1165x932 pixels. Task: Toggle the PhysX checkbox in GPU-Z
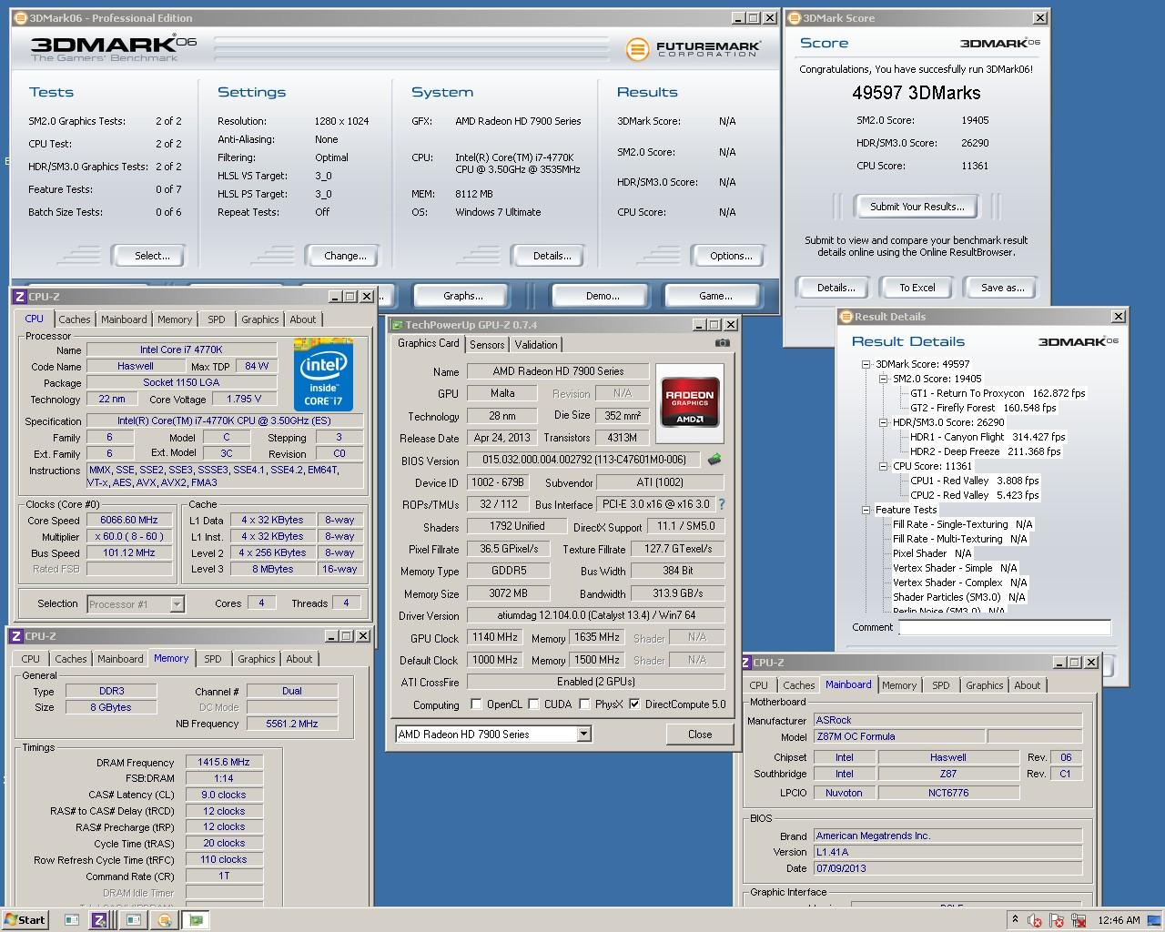[x=583, y=704]
